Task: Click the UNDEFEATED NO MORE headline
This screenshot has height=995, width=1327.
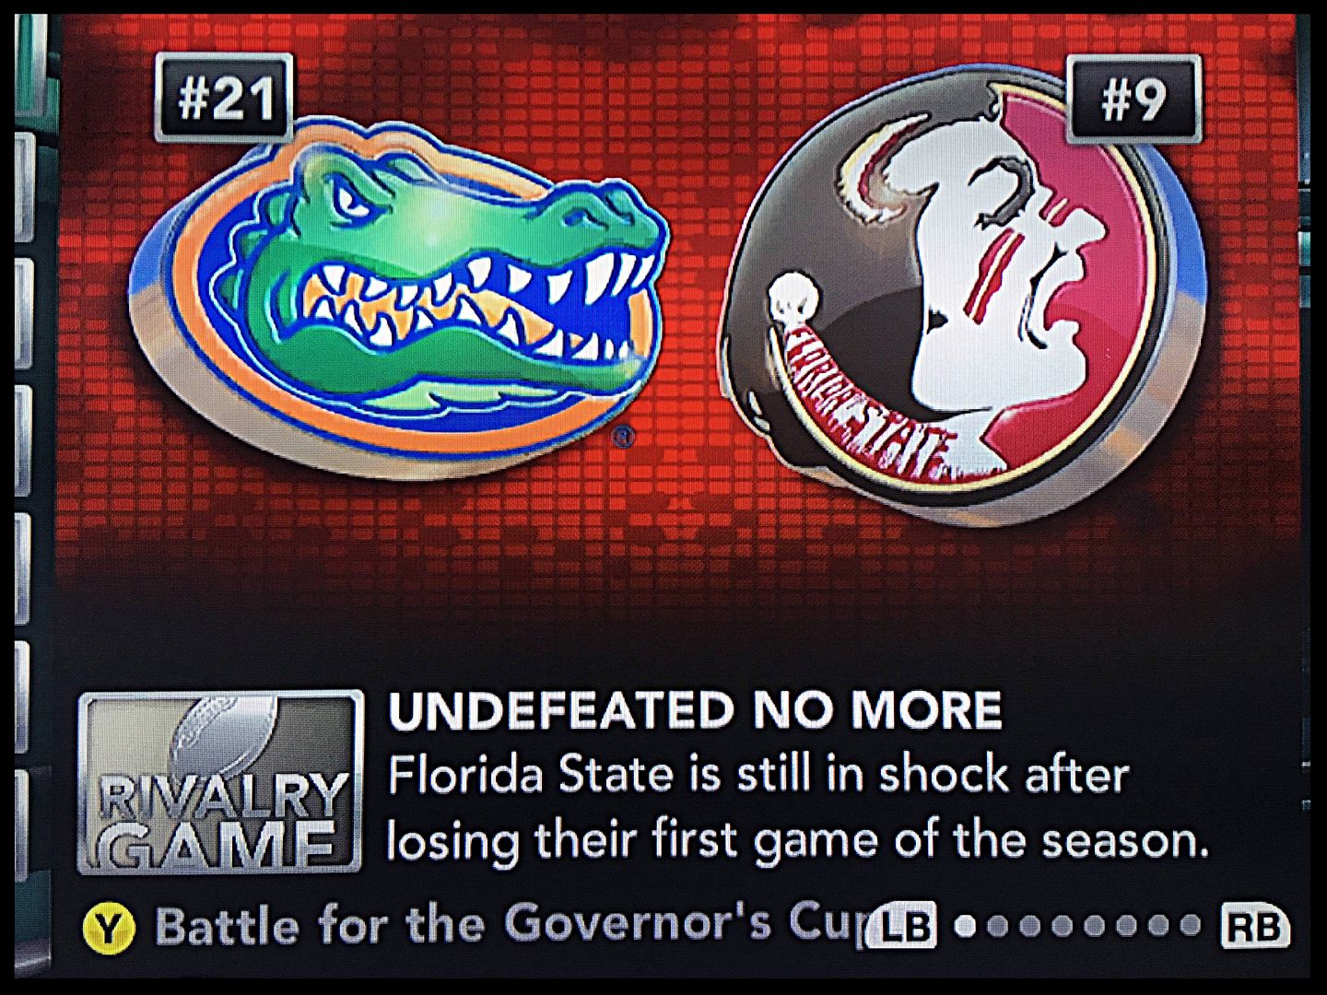Action: 695,710
